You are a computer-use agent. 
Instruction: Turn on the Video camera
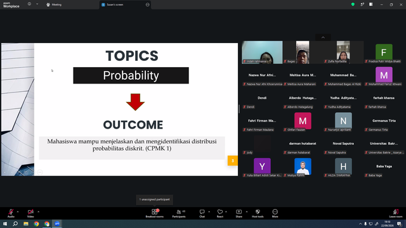[30, 213]
